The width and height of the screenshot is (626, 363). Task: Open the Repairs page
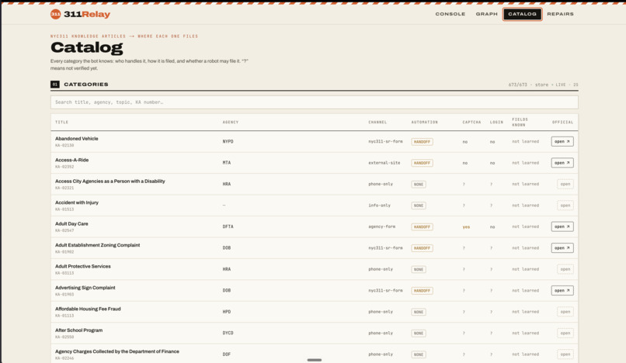560,14
